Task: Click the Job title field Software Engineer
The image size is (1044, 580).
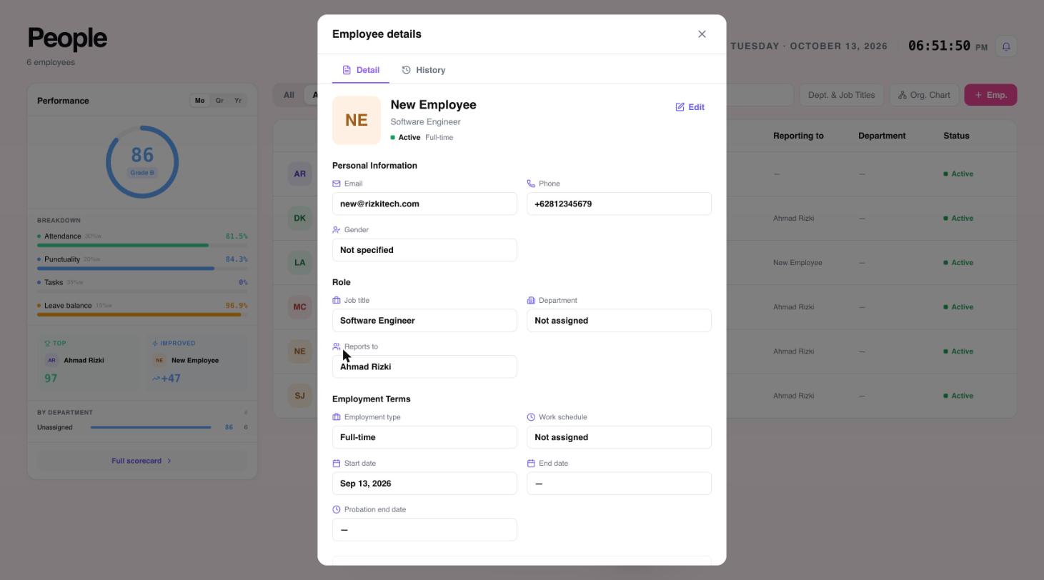Action: pyautogui.click(x=424, y=320)
